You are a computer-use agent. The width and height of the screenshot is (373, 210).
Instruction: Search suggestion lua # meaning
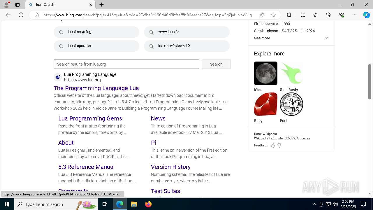coord(96,32)
